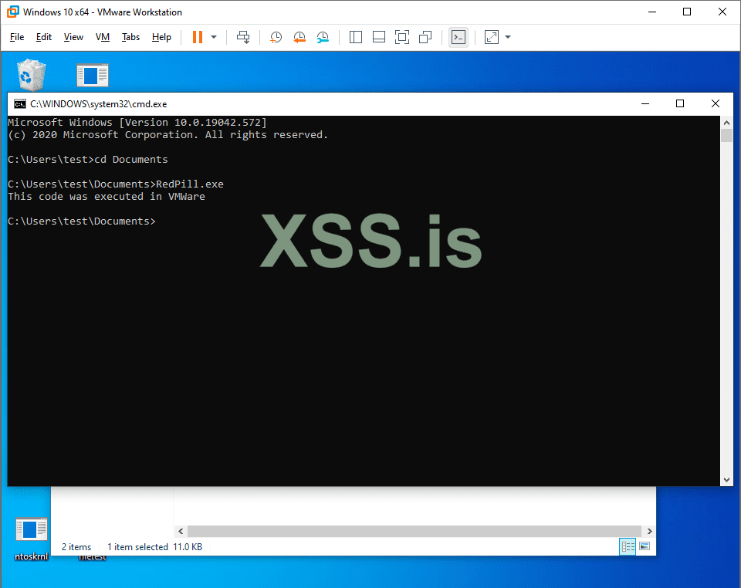Screen dimensions: 741x588
Task: Click the '2 items' status text
Action: coord(76,547)
